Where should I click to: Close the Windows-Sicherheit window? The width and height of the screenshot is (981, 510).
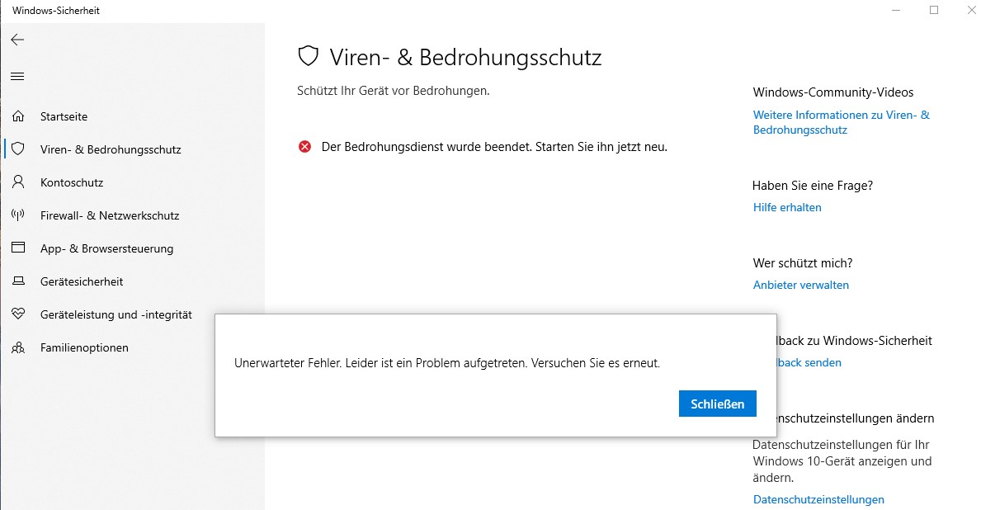coord(970,11)
